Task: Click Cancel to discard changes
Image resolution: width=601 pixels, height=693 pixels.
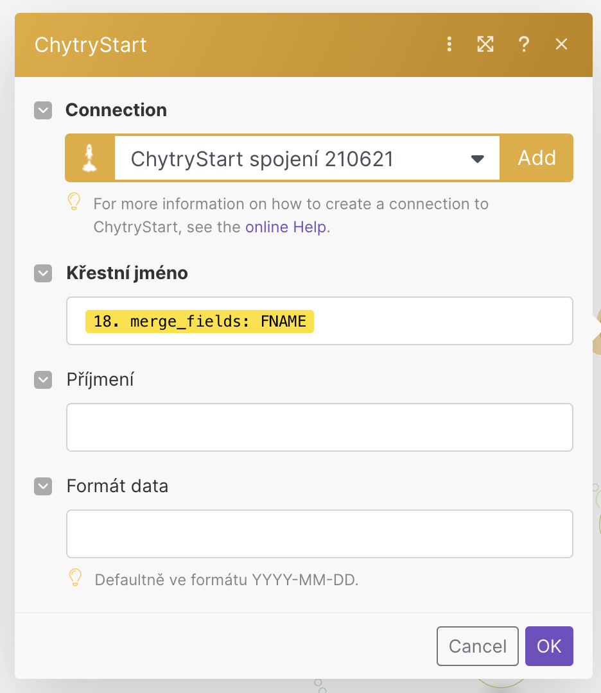Action: click(478, 646)
